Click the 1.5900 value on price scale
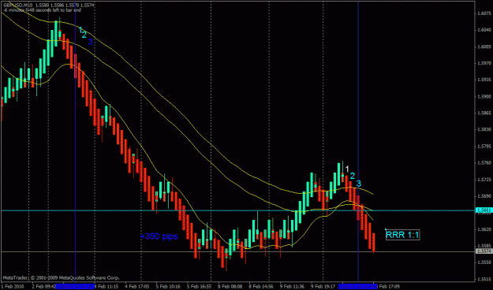This screenshot has width=493, height=290. tap(484, 96)
